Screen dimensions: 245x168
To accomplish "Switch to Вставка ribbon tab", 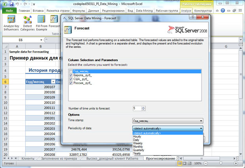I will 38,11.
